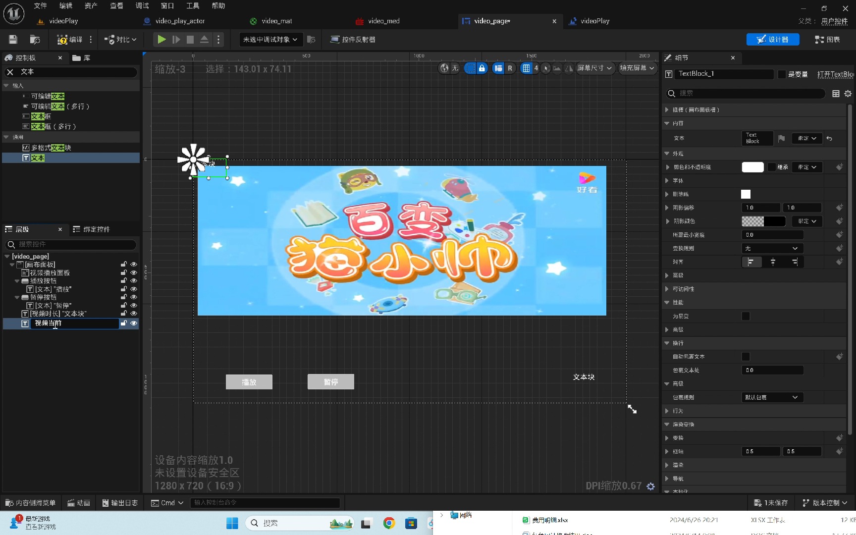Switch to 图表 graph mode
856x535 pixels.
(x=827, y=40)
